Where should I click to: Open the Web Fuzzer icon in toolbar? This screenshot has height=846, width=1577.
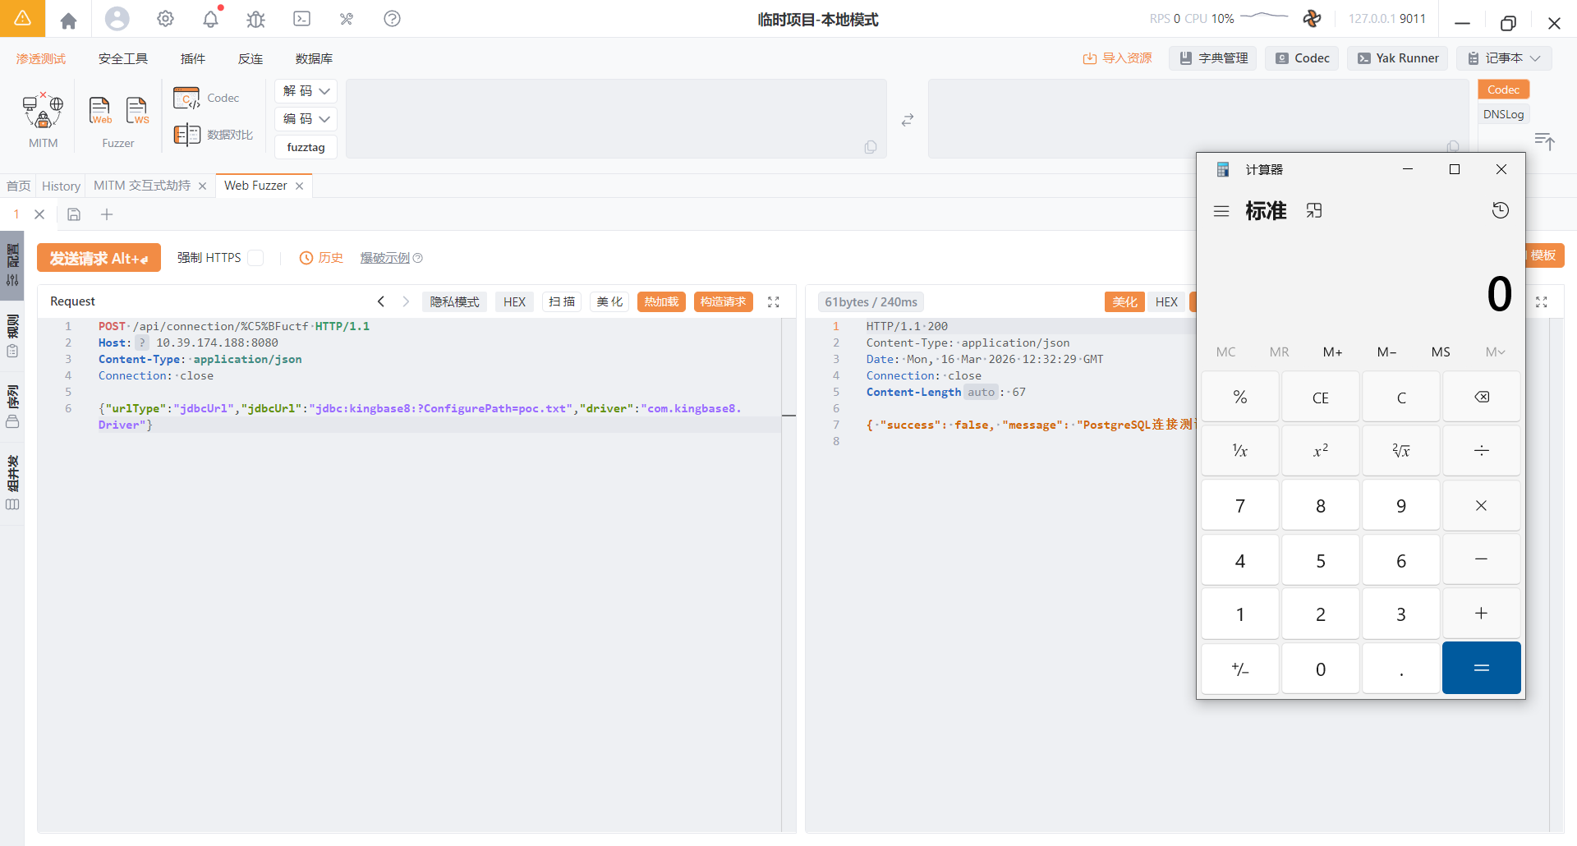[x=100, y=110]
